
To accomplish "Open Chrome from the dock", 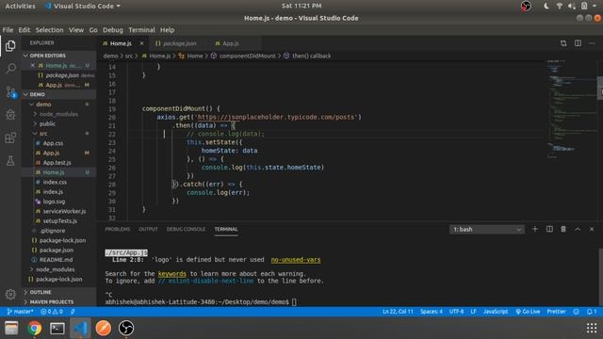I will tap(34, 328).
